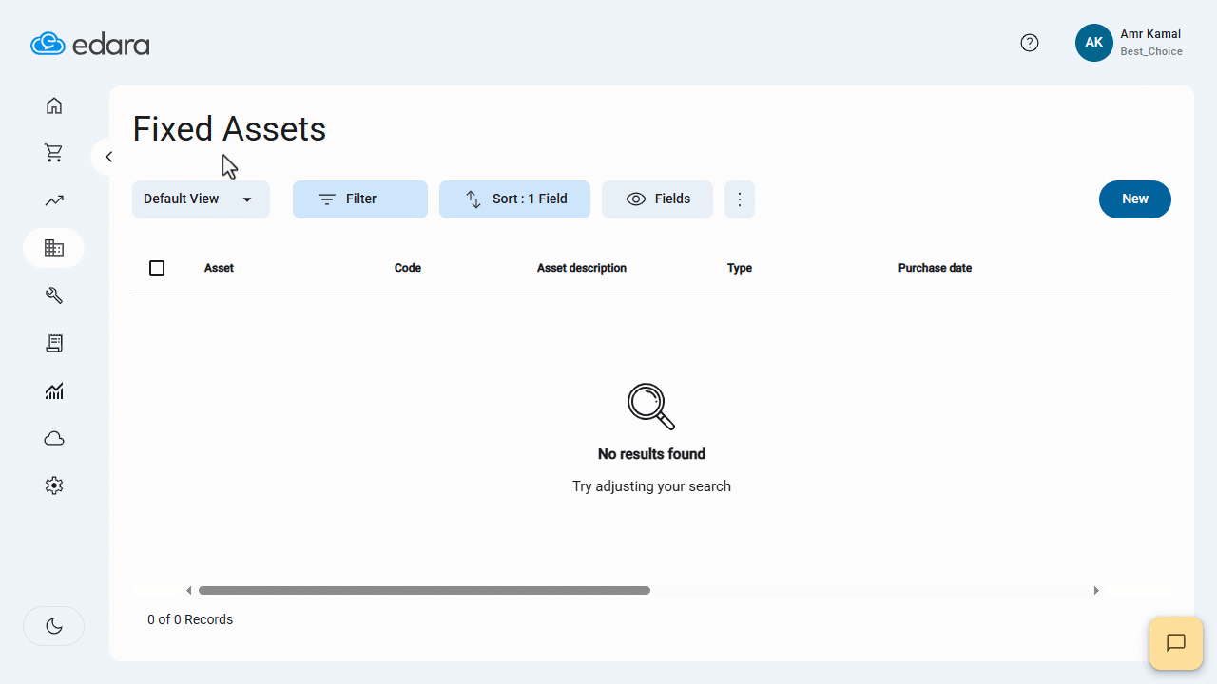The height and width of the screenshot is (684, 1217).
Task: Collapse the sidebar with chevron arrow
Action: tap(108, 157)
